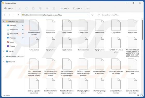Select AlternateServices.txt.numec file

pos(116,66)
